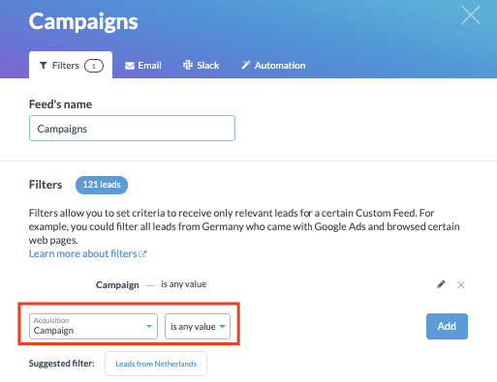
Task: Open the Acquisition Campaign dropdown
Action: coord(93,326)
